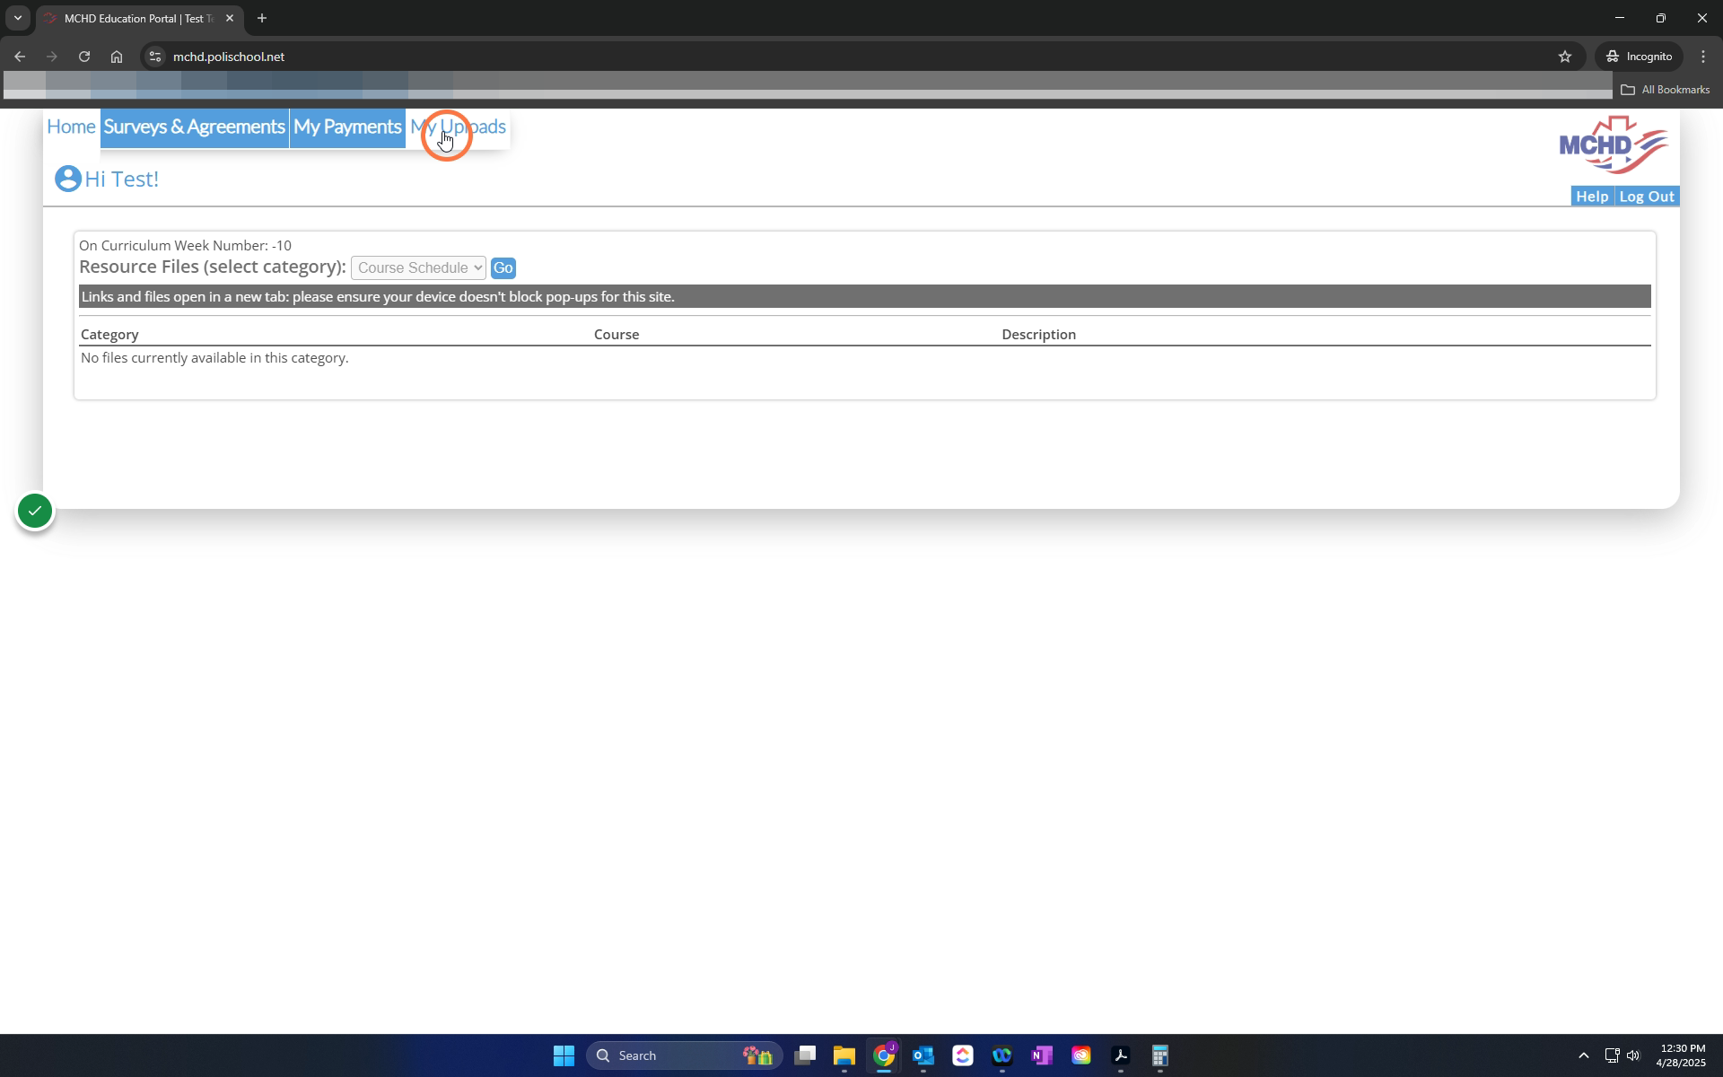The image size is (1723, 1077).
Task: Open volume control in system tray
Action: 1633,1055
